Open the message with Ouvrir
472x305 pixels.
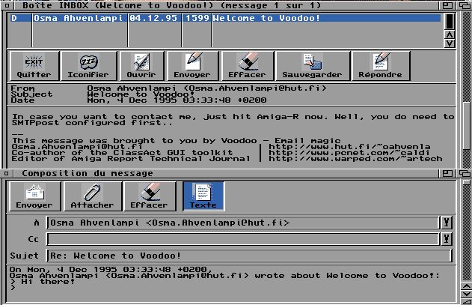coord(142,66)
